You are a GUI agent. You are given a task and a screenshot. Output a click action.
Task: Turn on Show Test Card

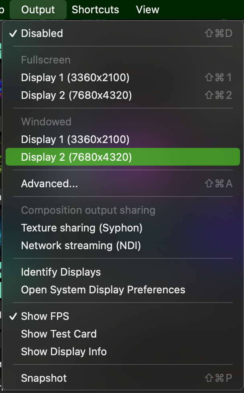point(59,334)
